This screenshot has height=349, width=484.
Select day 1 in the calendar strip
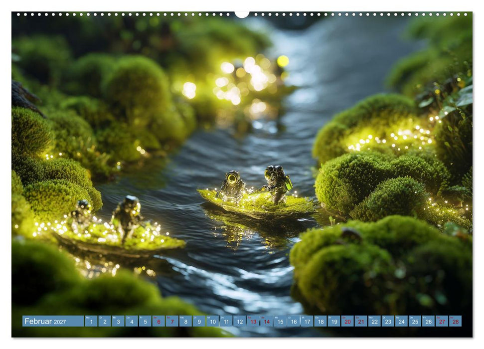pyautogui.click(x=91, y=321)
